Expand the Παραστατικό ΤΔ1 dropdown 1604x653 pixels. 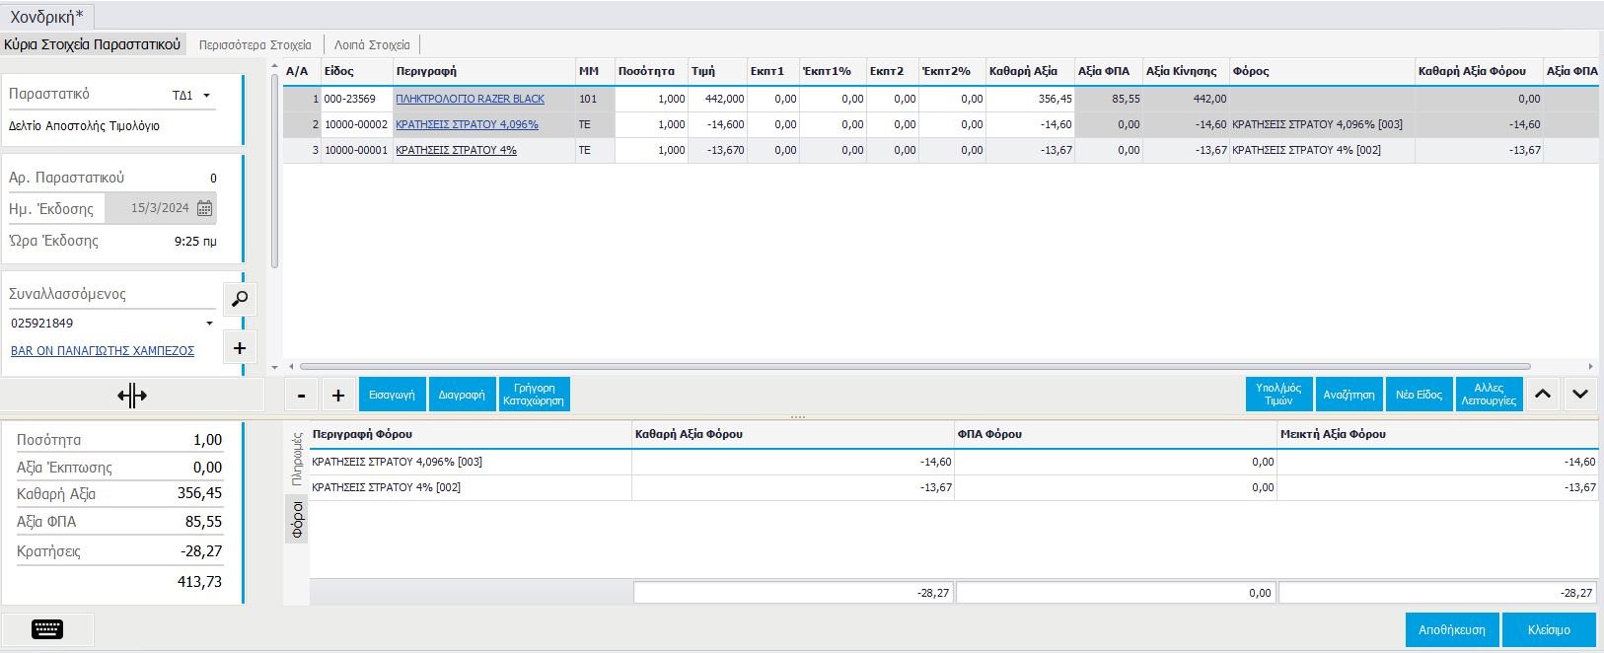point(207,96)
